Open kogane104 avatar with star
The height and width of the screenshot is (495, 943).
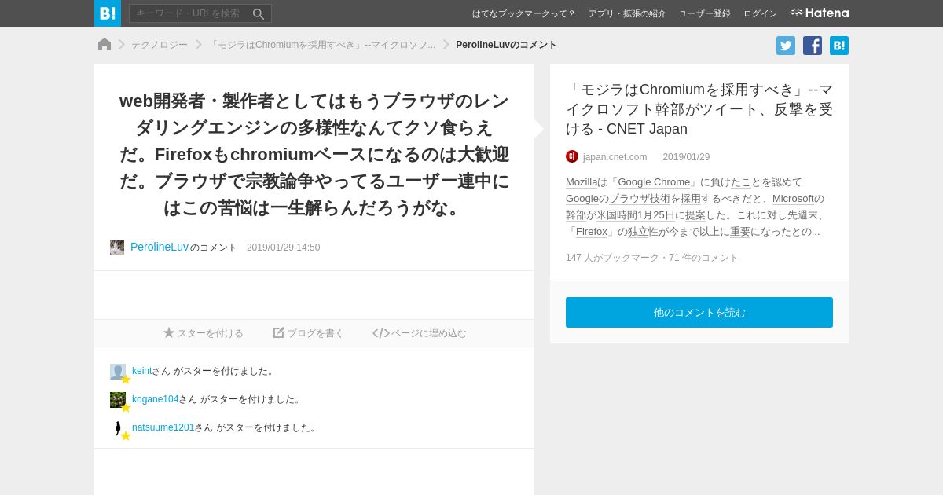[x=119, y=401]
